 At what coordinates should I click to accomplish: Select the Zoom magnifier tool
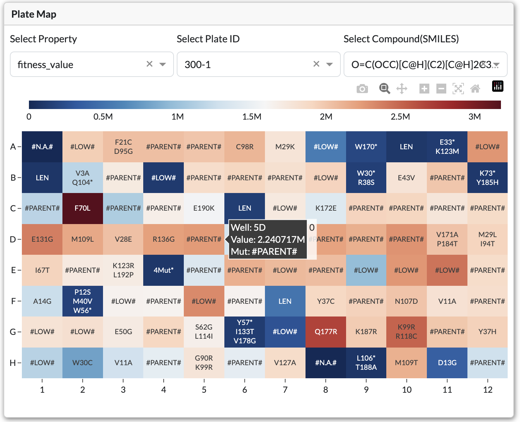(x=384, y=89)
